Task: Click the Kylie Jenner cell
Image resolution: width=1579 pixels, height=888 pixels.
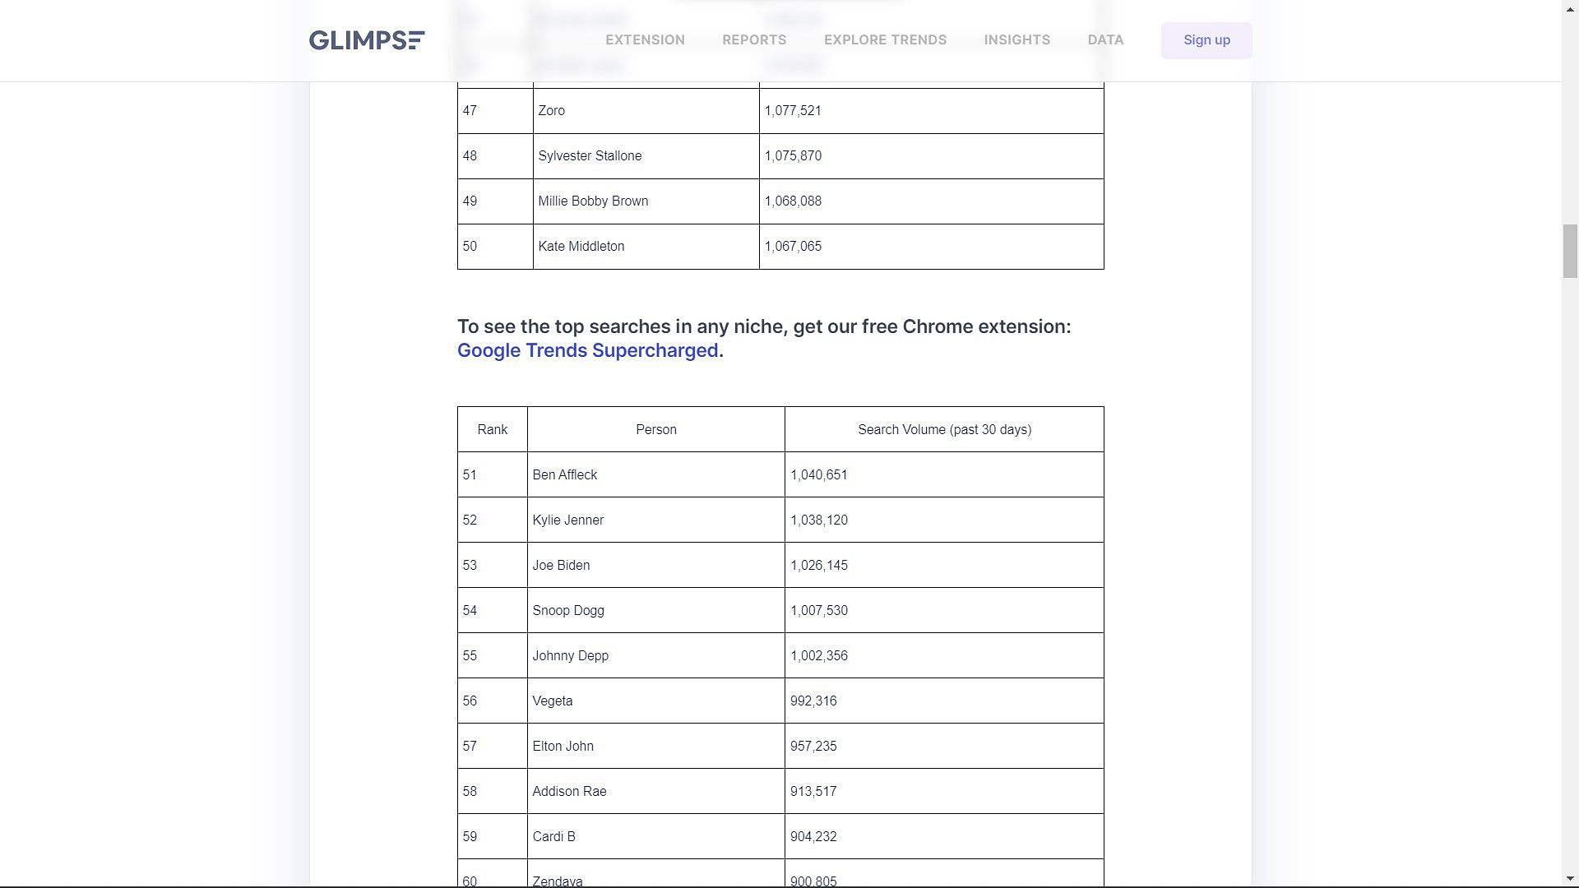Action: pyautogui.click(x=656, y=520)
